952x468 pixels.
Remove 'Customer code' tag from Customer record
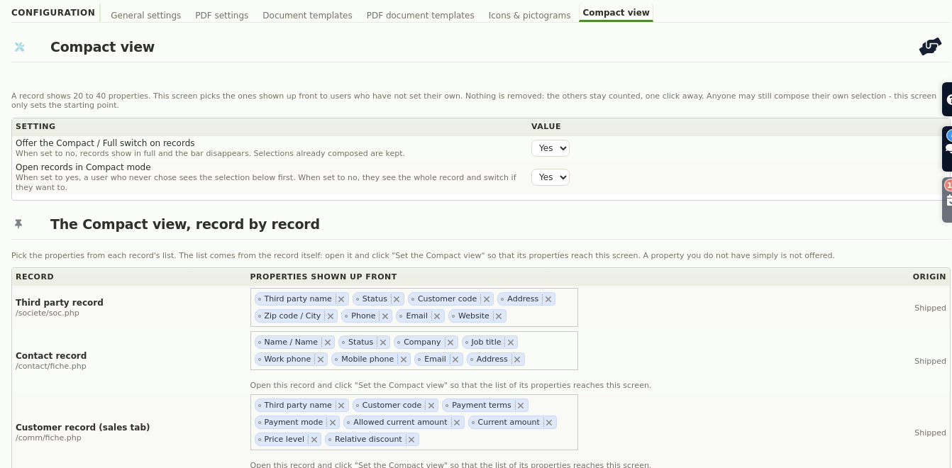click(431, 406)
